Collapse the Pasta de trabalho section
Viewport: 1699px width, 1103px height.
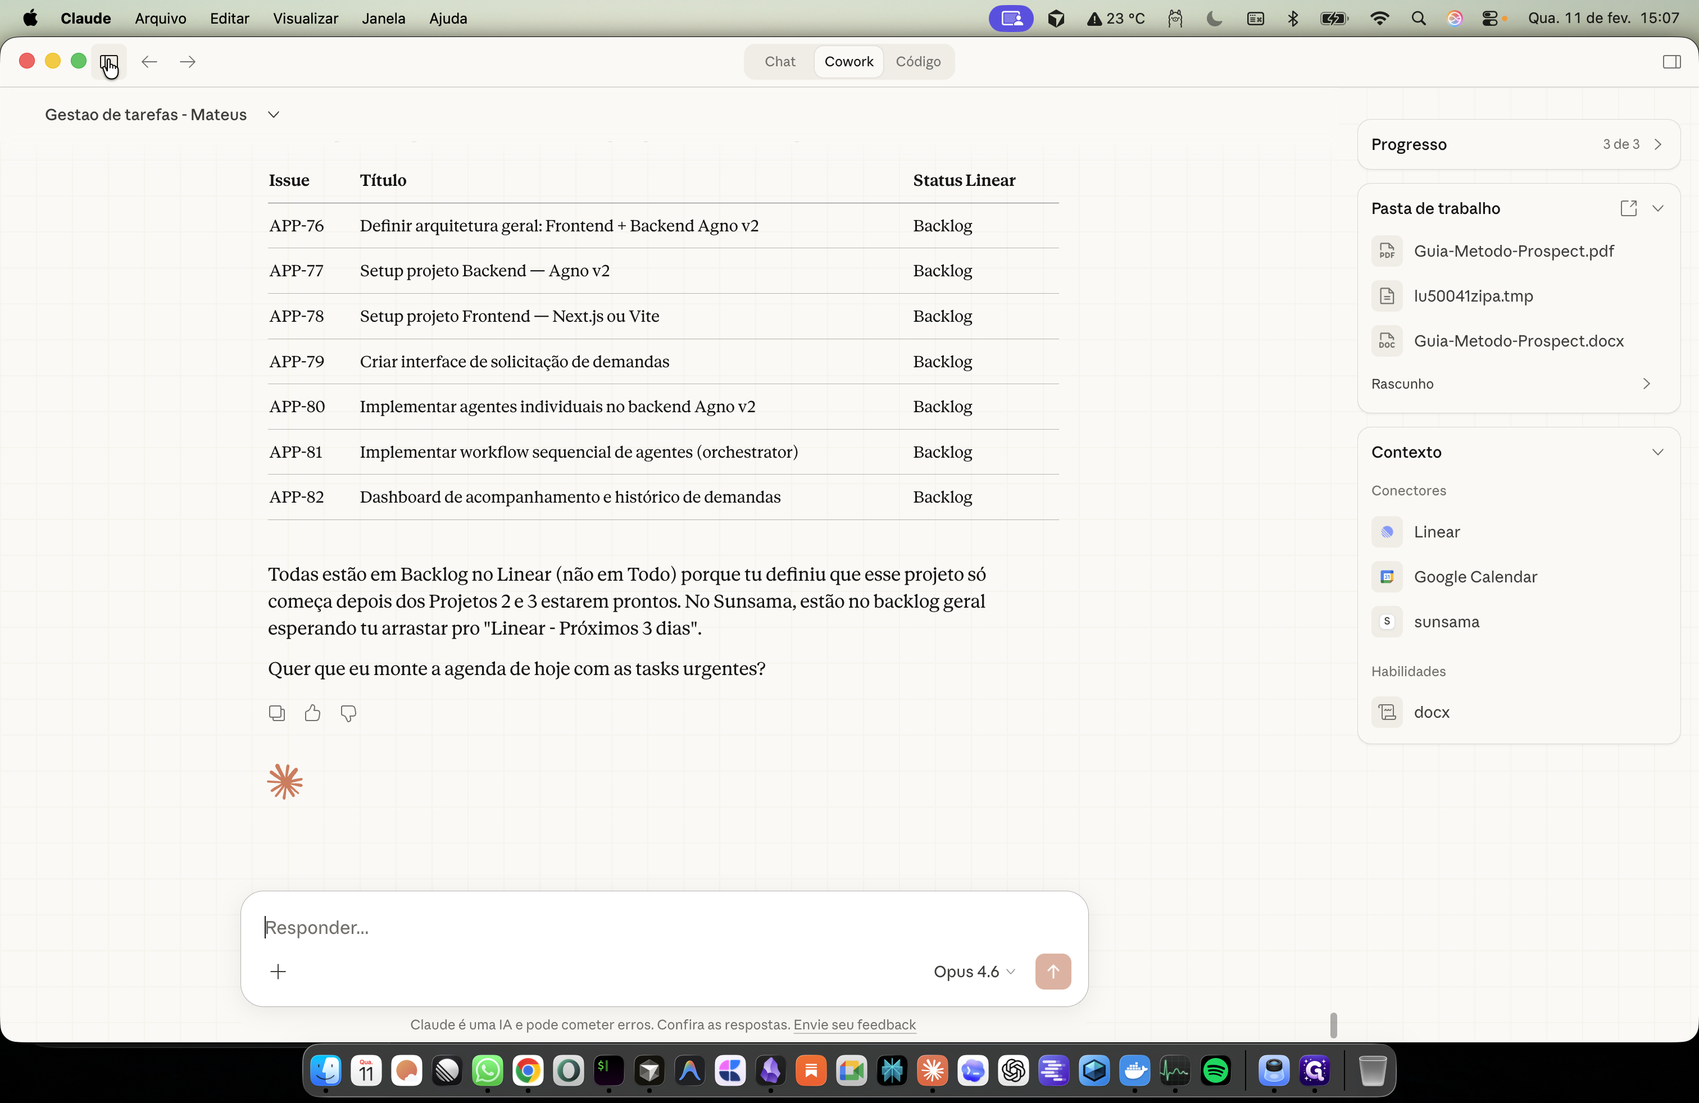[x=1657, y=208]
